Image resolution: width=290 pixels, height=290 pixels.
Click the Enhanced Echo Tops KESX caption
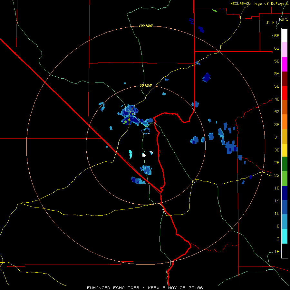(145, 288)
